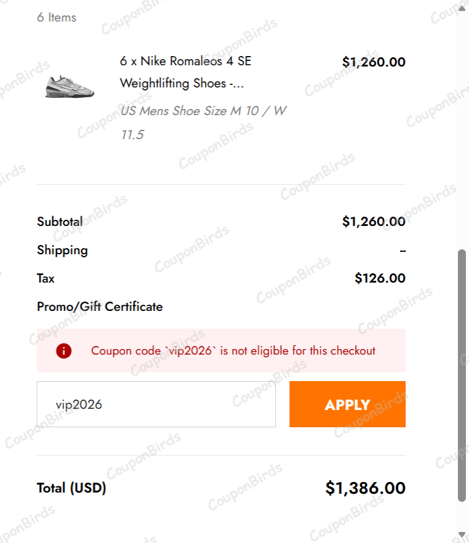The height and width of the screenshot is (543, 469).
Task: Click the shoe size variant description
Action: [203, 123]
